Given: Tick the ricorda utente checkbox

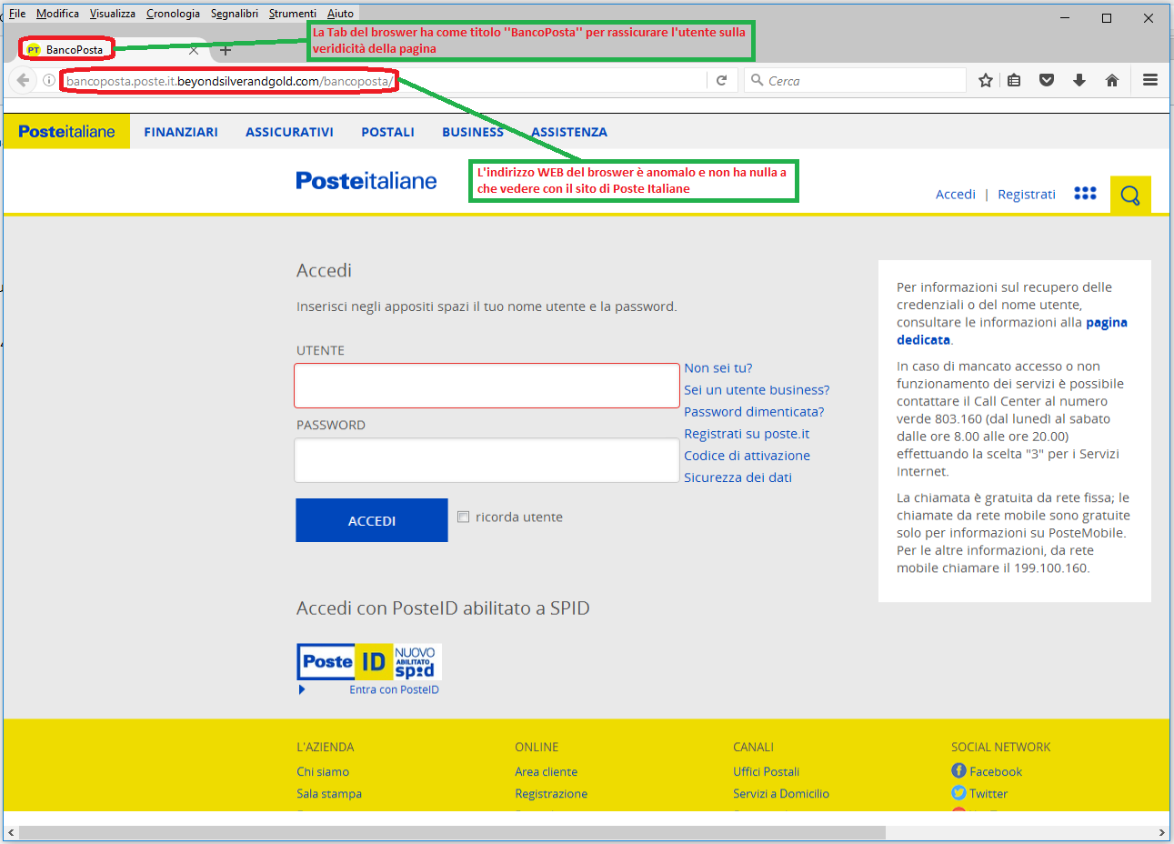Looking at the screenshot, I should click(464, 517).
